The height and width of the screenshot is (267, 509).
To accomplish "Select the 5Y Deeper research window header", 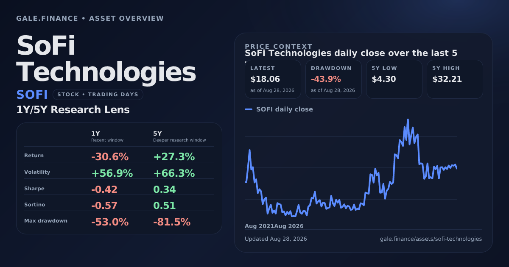I will (x=179, y=136).
